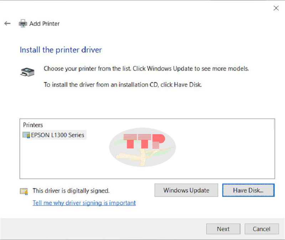The height and width of the screenshot is (240, 285).
Task: Click the 'To install the driver from an installation CD' line
Action: point(123,85)
